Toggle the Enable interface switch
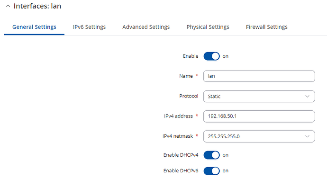 [x=211, y=56]
